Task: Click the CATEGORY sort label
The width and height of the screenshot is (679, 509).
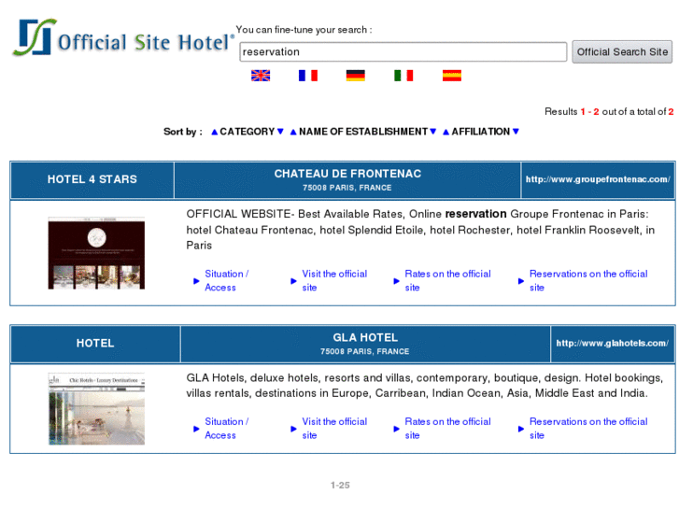Action: point(248,132)
